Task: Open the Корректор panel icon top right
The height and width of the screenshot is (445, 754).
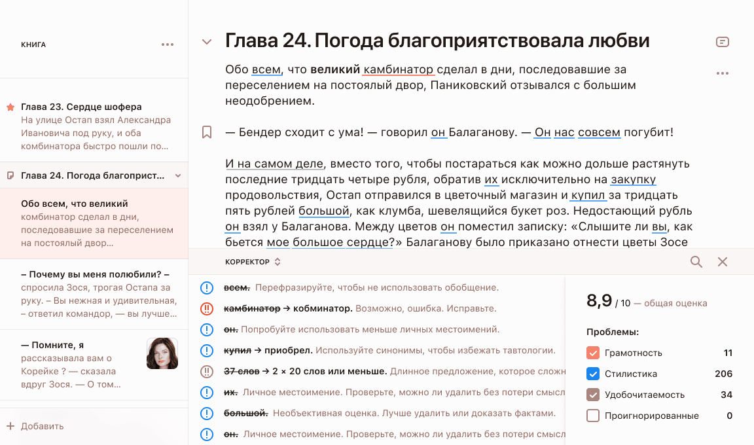Action: tap(722, 41)
